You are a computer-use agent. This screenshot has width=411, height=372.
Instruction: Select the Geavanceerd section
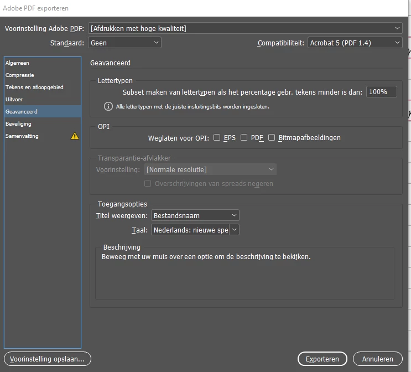click(43, 111)
